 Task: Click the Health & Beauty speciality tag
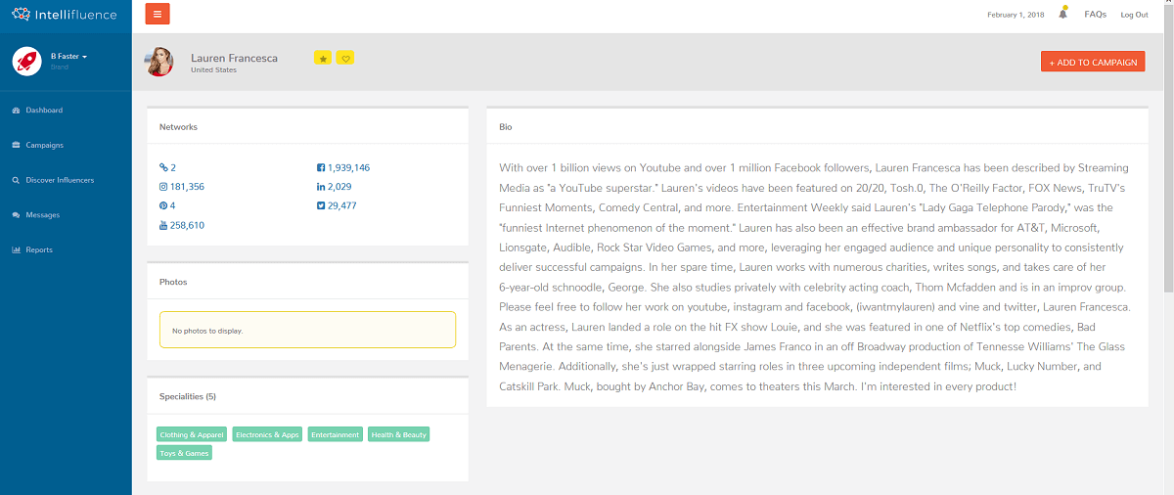399,434
